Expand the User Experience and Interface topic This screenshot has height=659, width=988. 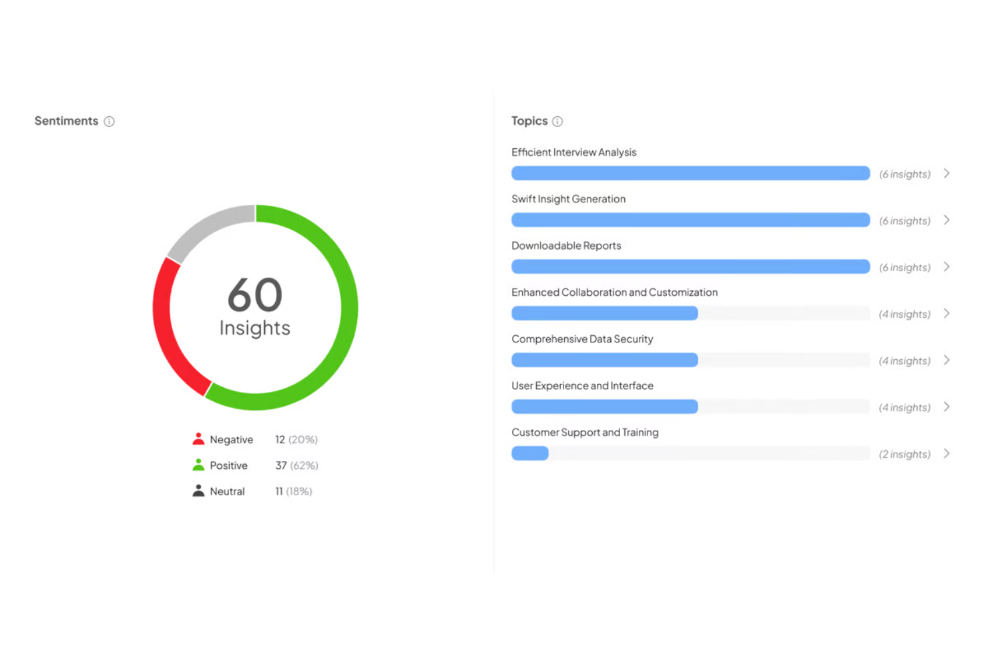(947, 407)
